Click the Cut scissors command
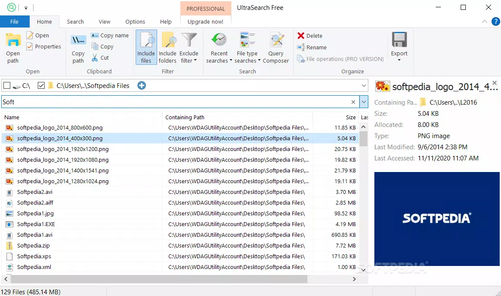 tap(100, 58)
